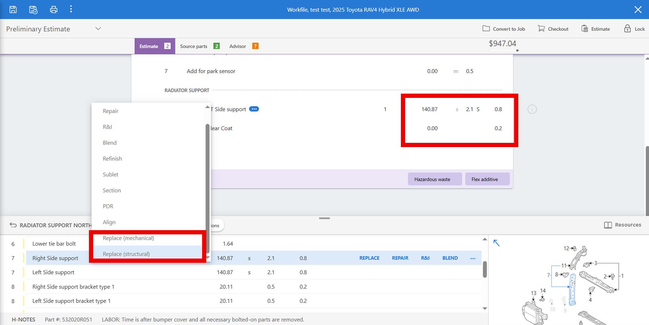Click the Lock padlock icon
649x325 pixels.
(627, 29)
